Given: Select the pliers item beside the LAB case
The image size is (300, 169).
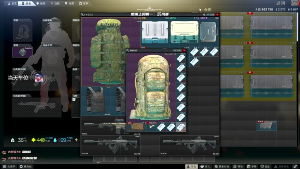Looking at the screenshot, I should pos(151,127).
